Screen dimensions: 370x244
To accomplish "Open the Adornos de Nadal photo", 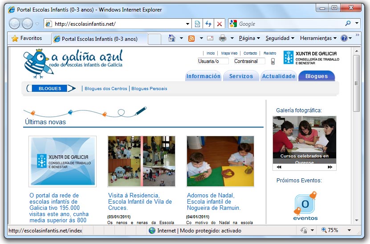I will [220, 161].
